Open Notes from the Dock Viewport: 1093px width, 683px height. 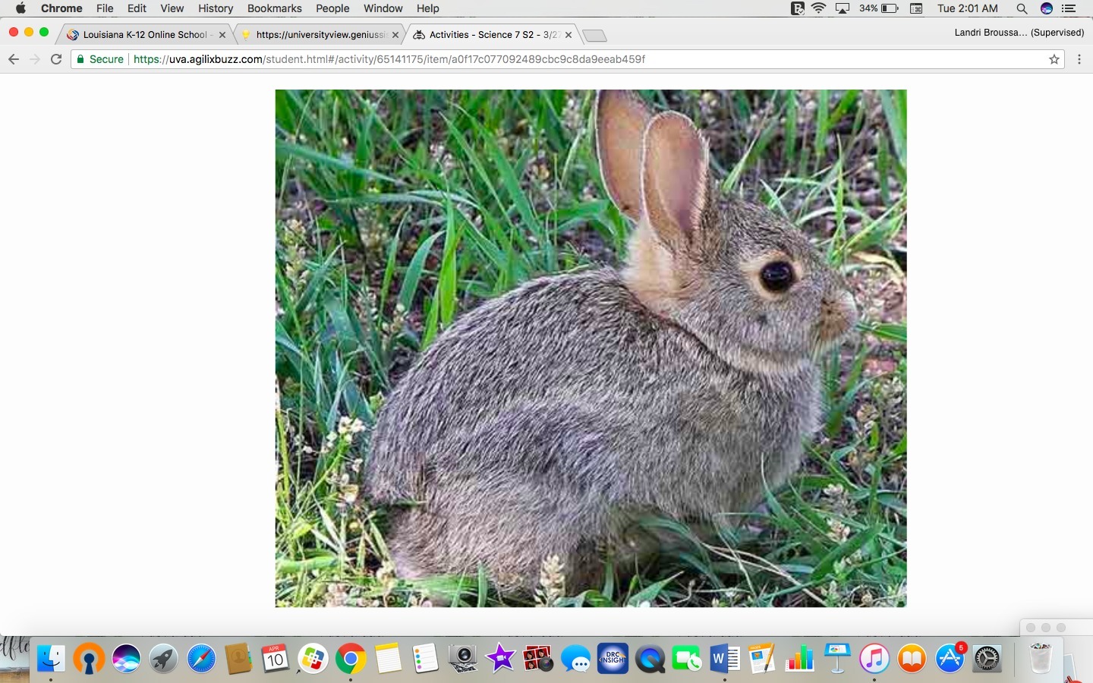point(388,659)
